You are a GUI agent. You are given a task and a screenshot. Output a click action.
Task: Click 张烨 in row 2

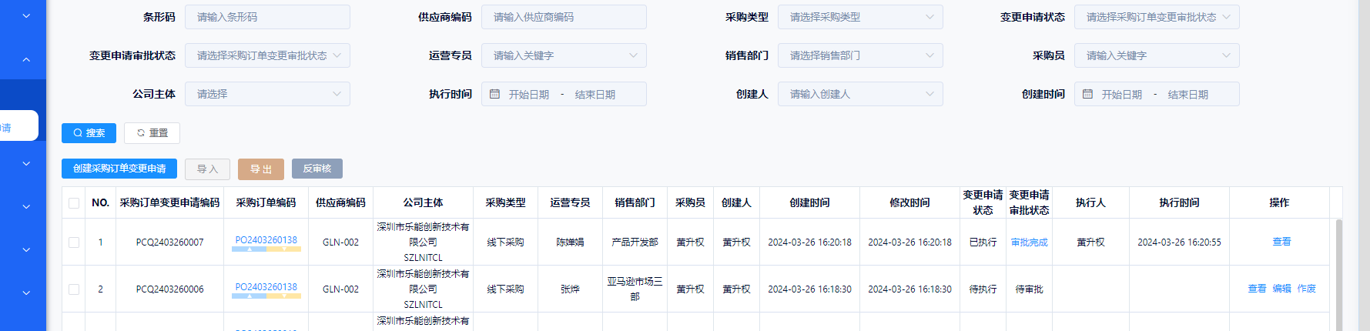(x=570, y=289)
